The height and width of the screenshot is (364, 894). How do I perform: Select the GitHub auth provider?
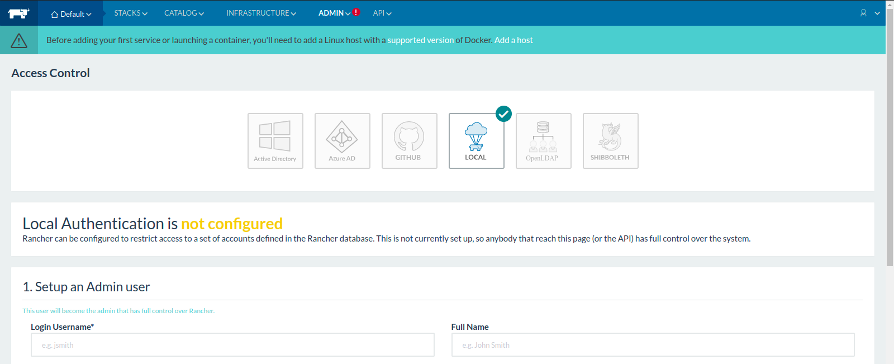pos(410,141)
